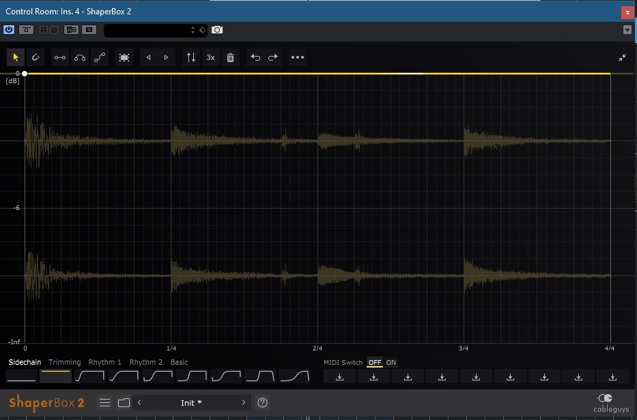The height and width of the screenshot is (420, 637).
Task: Set MIDI Switch to ON
Action: (391, 362)
